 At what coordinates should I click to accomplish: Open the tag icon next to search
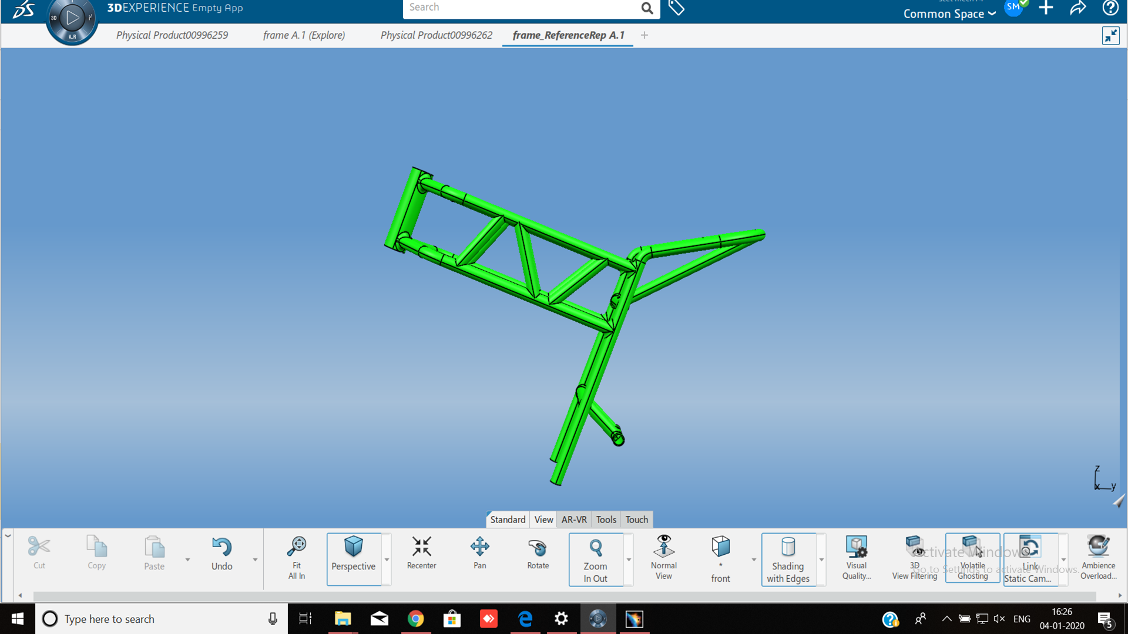point(676,8)
